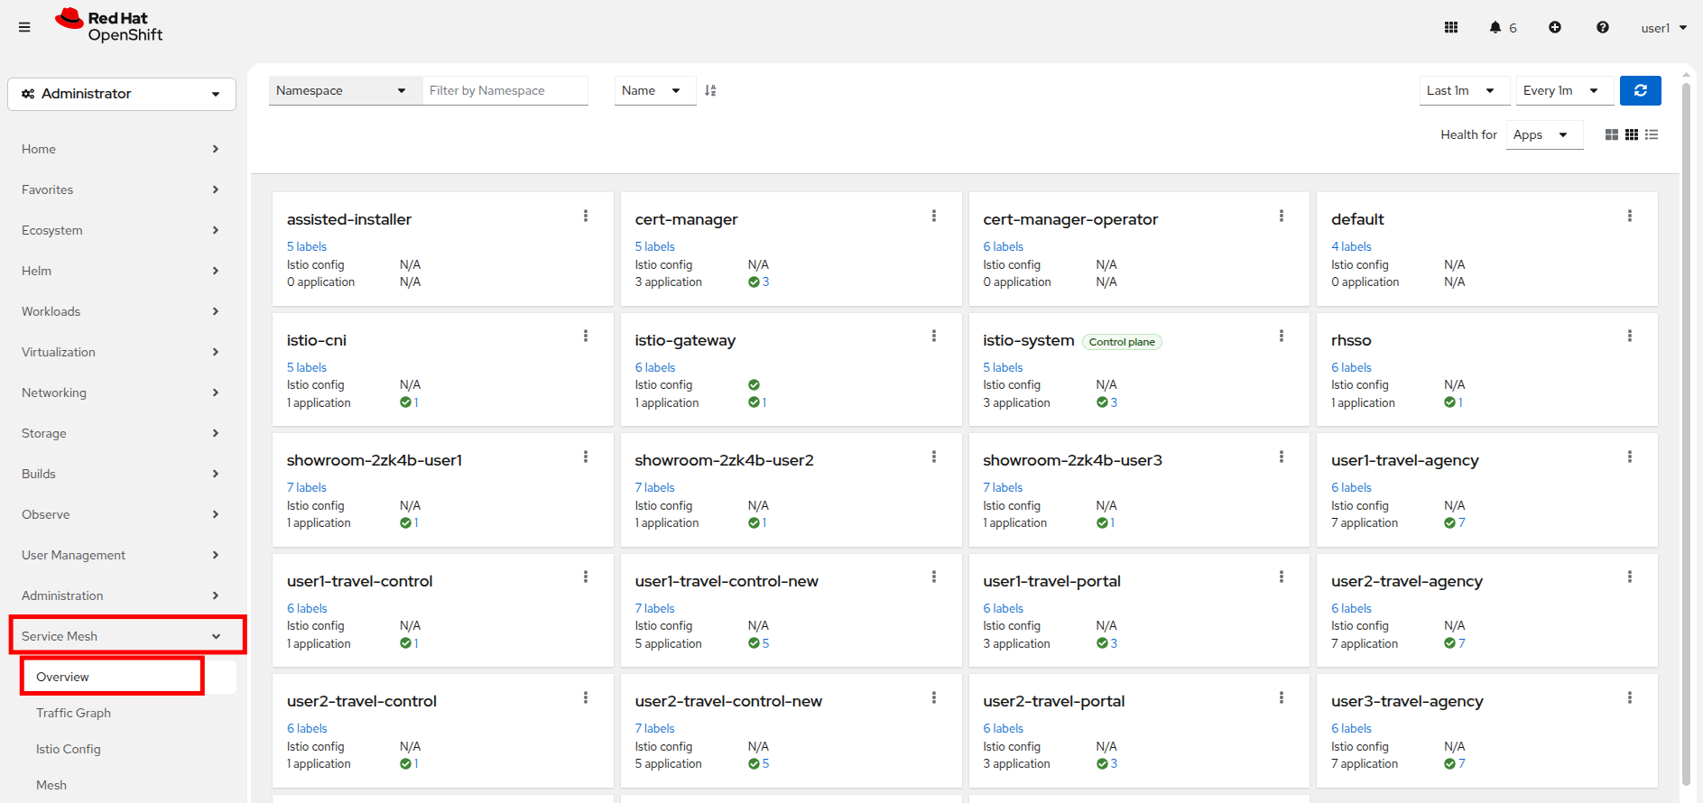Open the application launcher grid icon
1703x803 pixels.
pos(1451,27)
